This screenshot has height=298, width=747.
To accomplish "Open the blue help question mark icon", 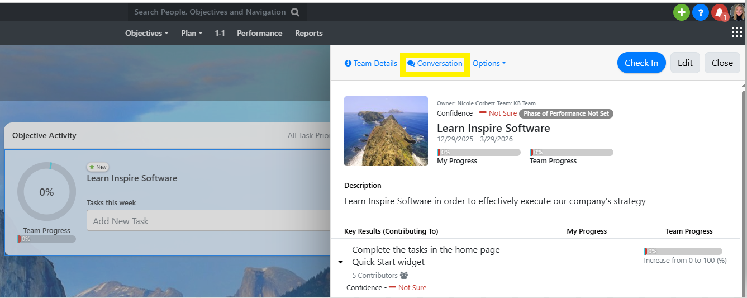I will click(700, 12).
